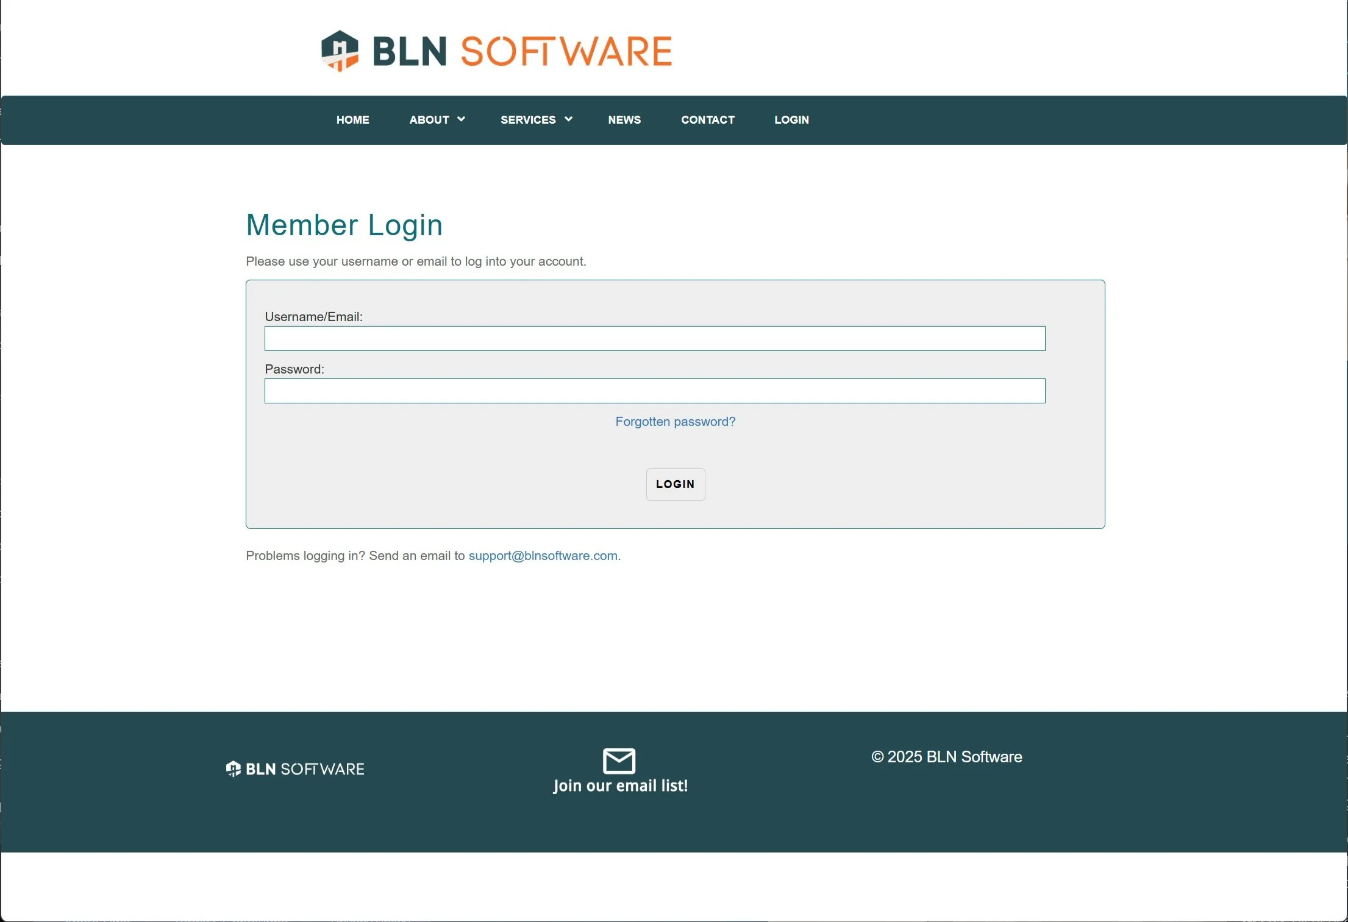The image size is (1348, 922).
Task: Submit with the LOGIN form button
Action: point(676,484)
